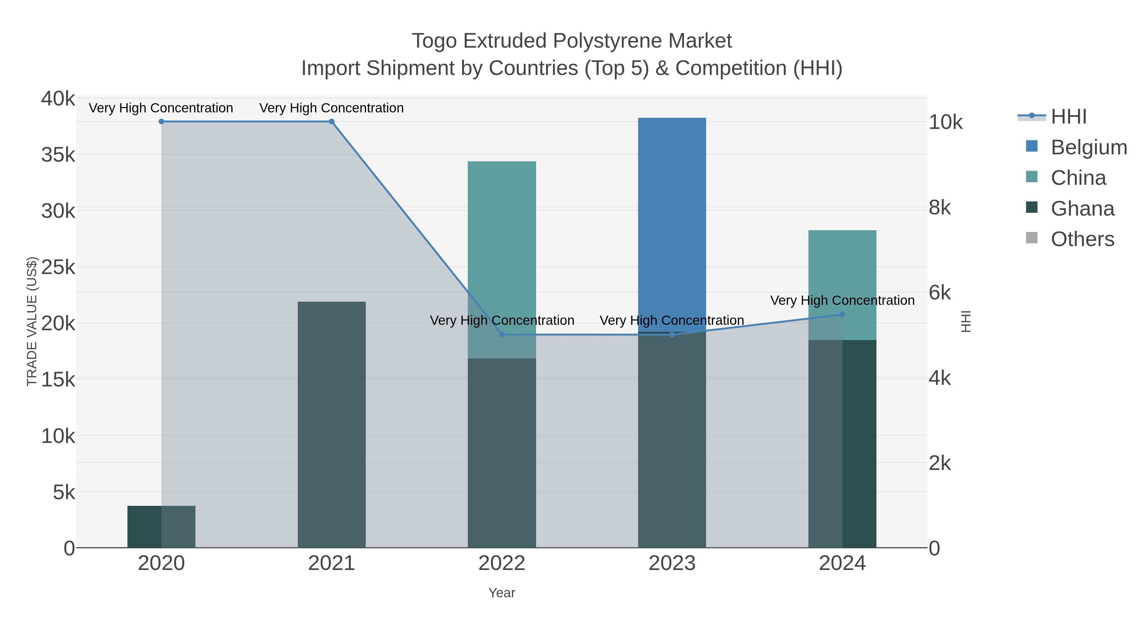Image resolution: width=1144 pixels, height=643 pixels.
Task: Select the 2022 HHI data point
Action: 502,335
